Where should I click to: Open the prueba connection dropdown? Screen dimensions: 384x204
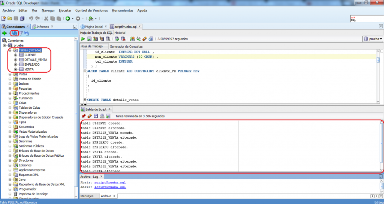(372, 39)
